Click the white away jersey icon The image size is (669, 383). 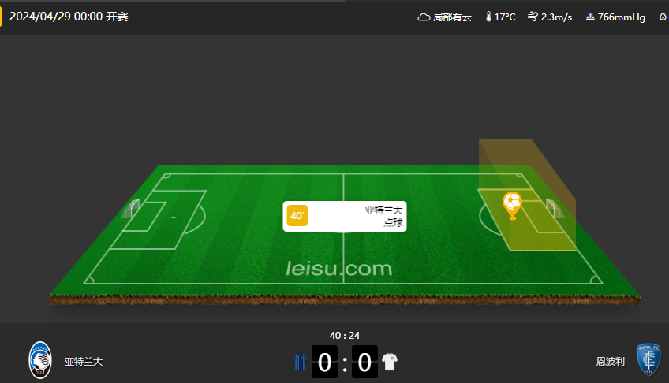click(390, 362)
